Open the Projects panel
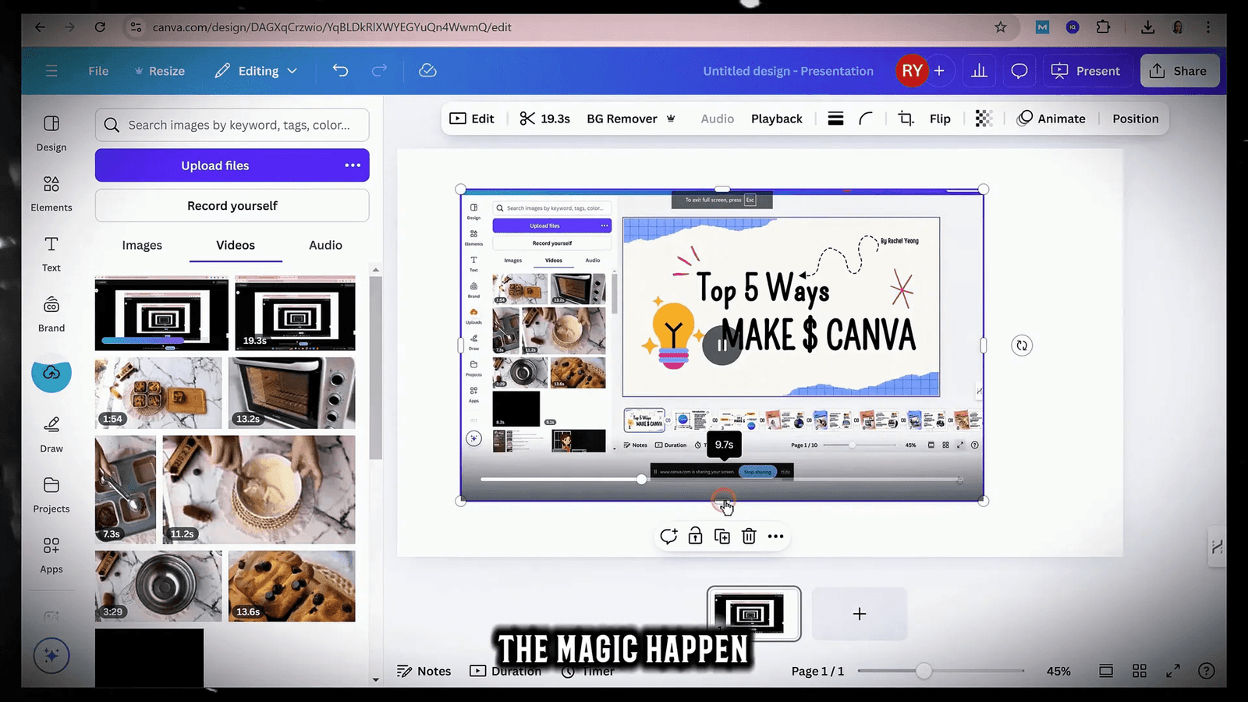 click(51, 495)
